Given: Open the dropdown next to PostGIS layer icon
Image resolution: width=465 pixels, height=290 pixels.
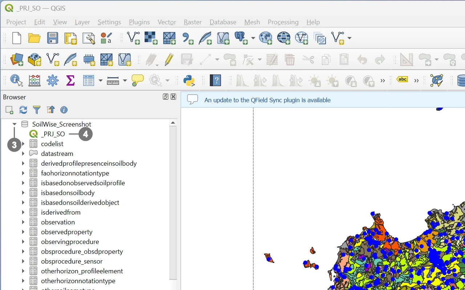Looking at the screenshot, I should (x=253, y=38).
